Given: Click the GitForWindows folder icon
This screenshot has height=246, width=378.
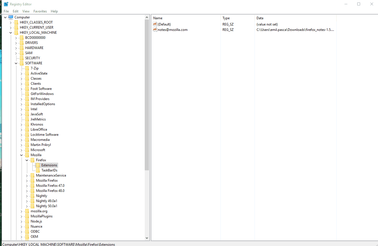Looking at the screenshot, I should 27,94.
